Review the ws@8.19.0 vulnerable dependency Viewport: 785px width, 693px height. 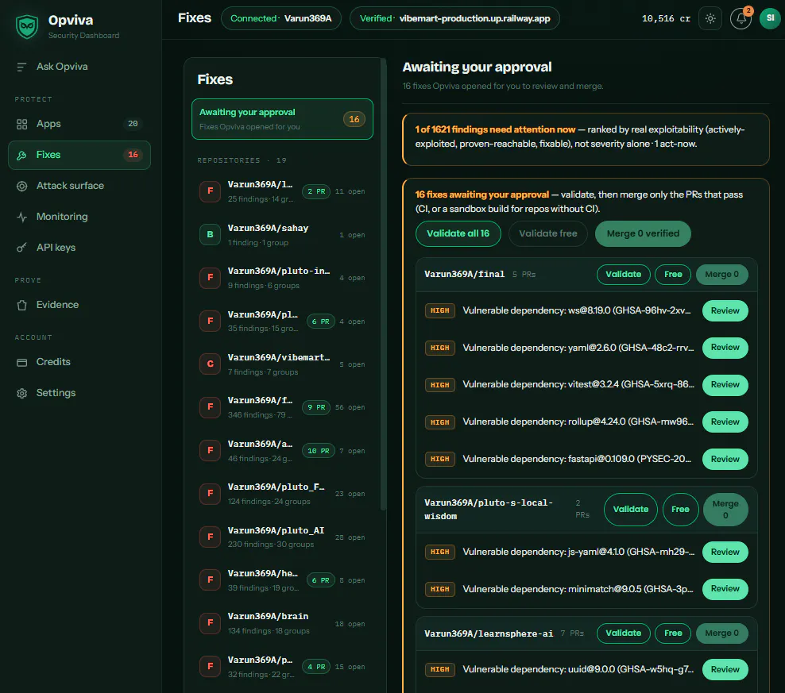tap(725, 310)
